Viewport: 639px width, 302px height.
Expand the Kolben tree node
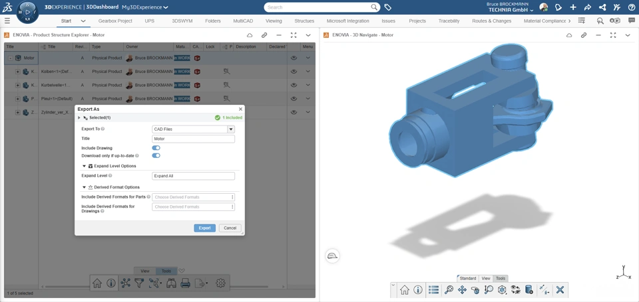click(x=17, y=72)
